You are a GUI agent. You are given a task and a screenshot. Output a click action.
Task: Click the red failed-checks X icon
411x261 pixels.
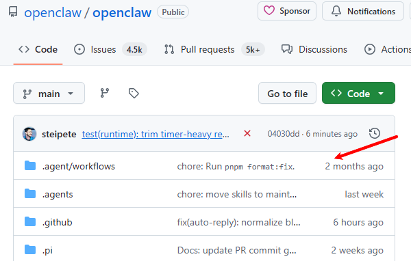247,133
